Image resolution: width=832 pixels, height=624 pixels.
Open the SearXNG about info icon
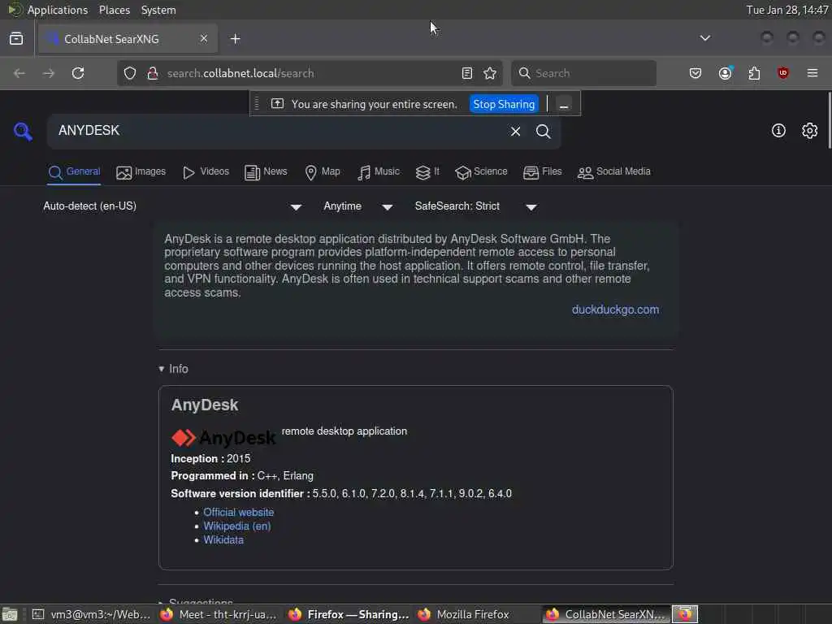(x=778, y=131)
